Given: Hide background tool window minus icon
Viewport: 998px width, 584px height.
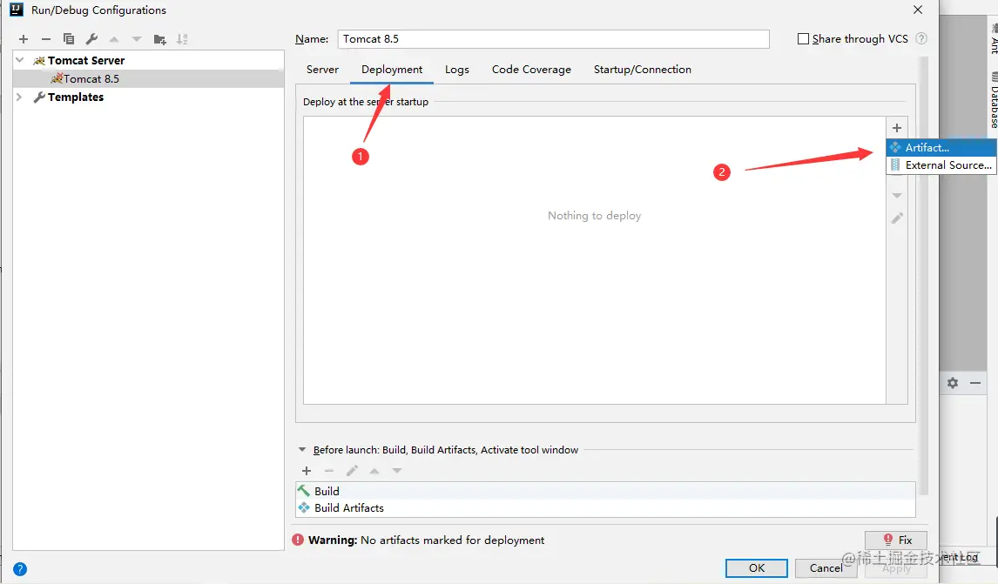Looking at the screenshot, I should coord(975,383).
